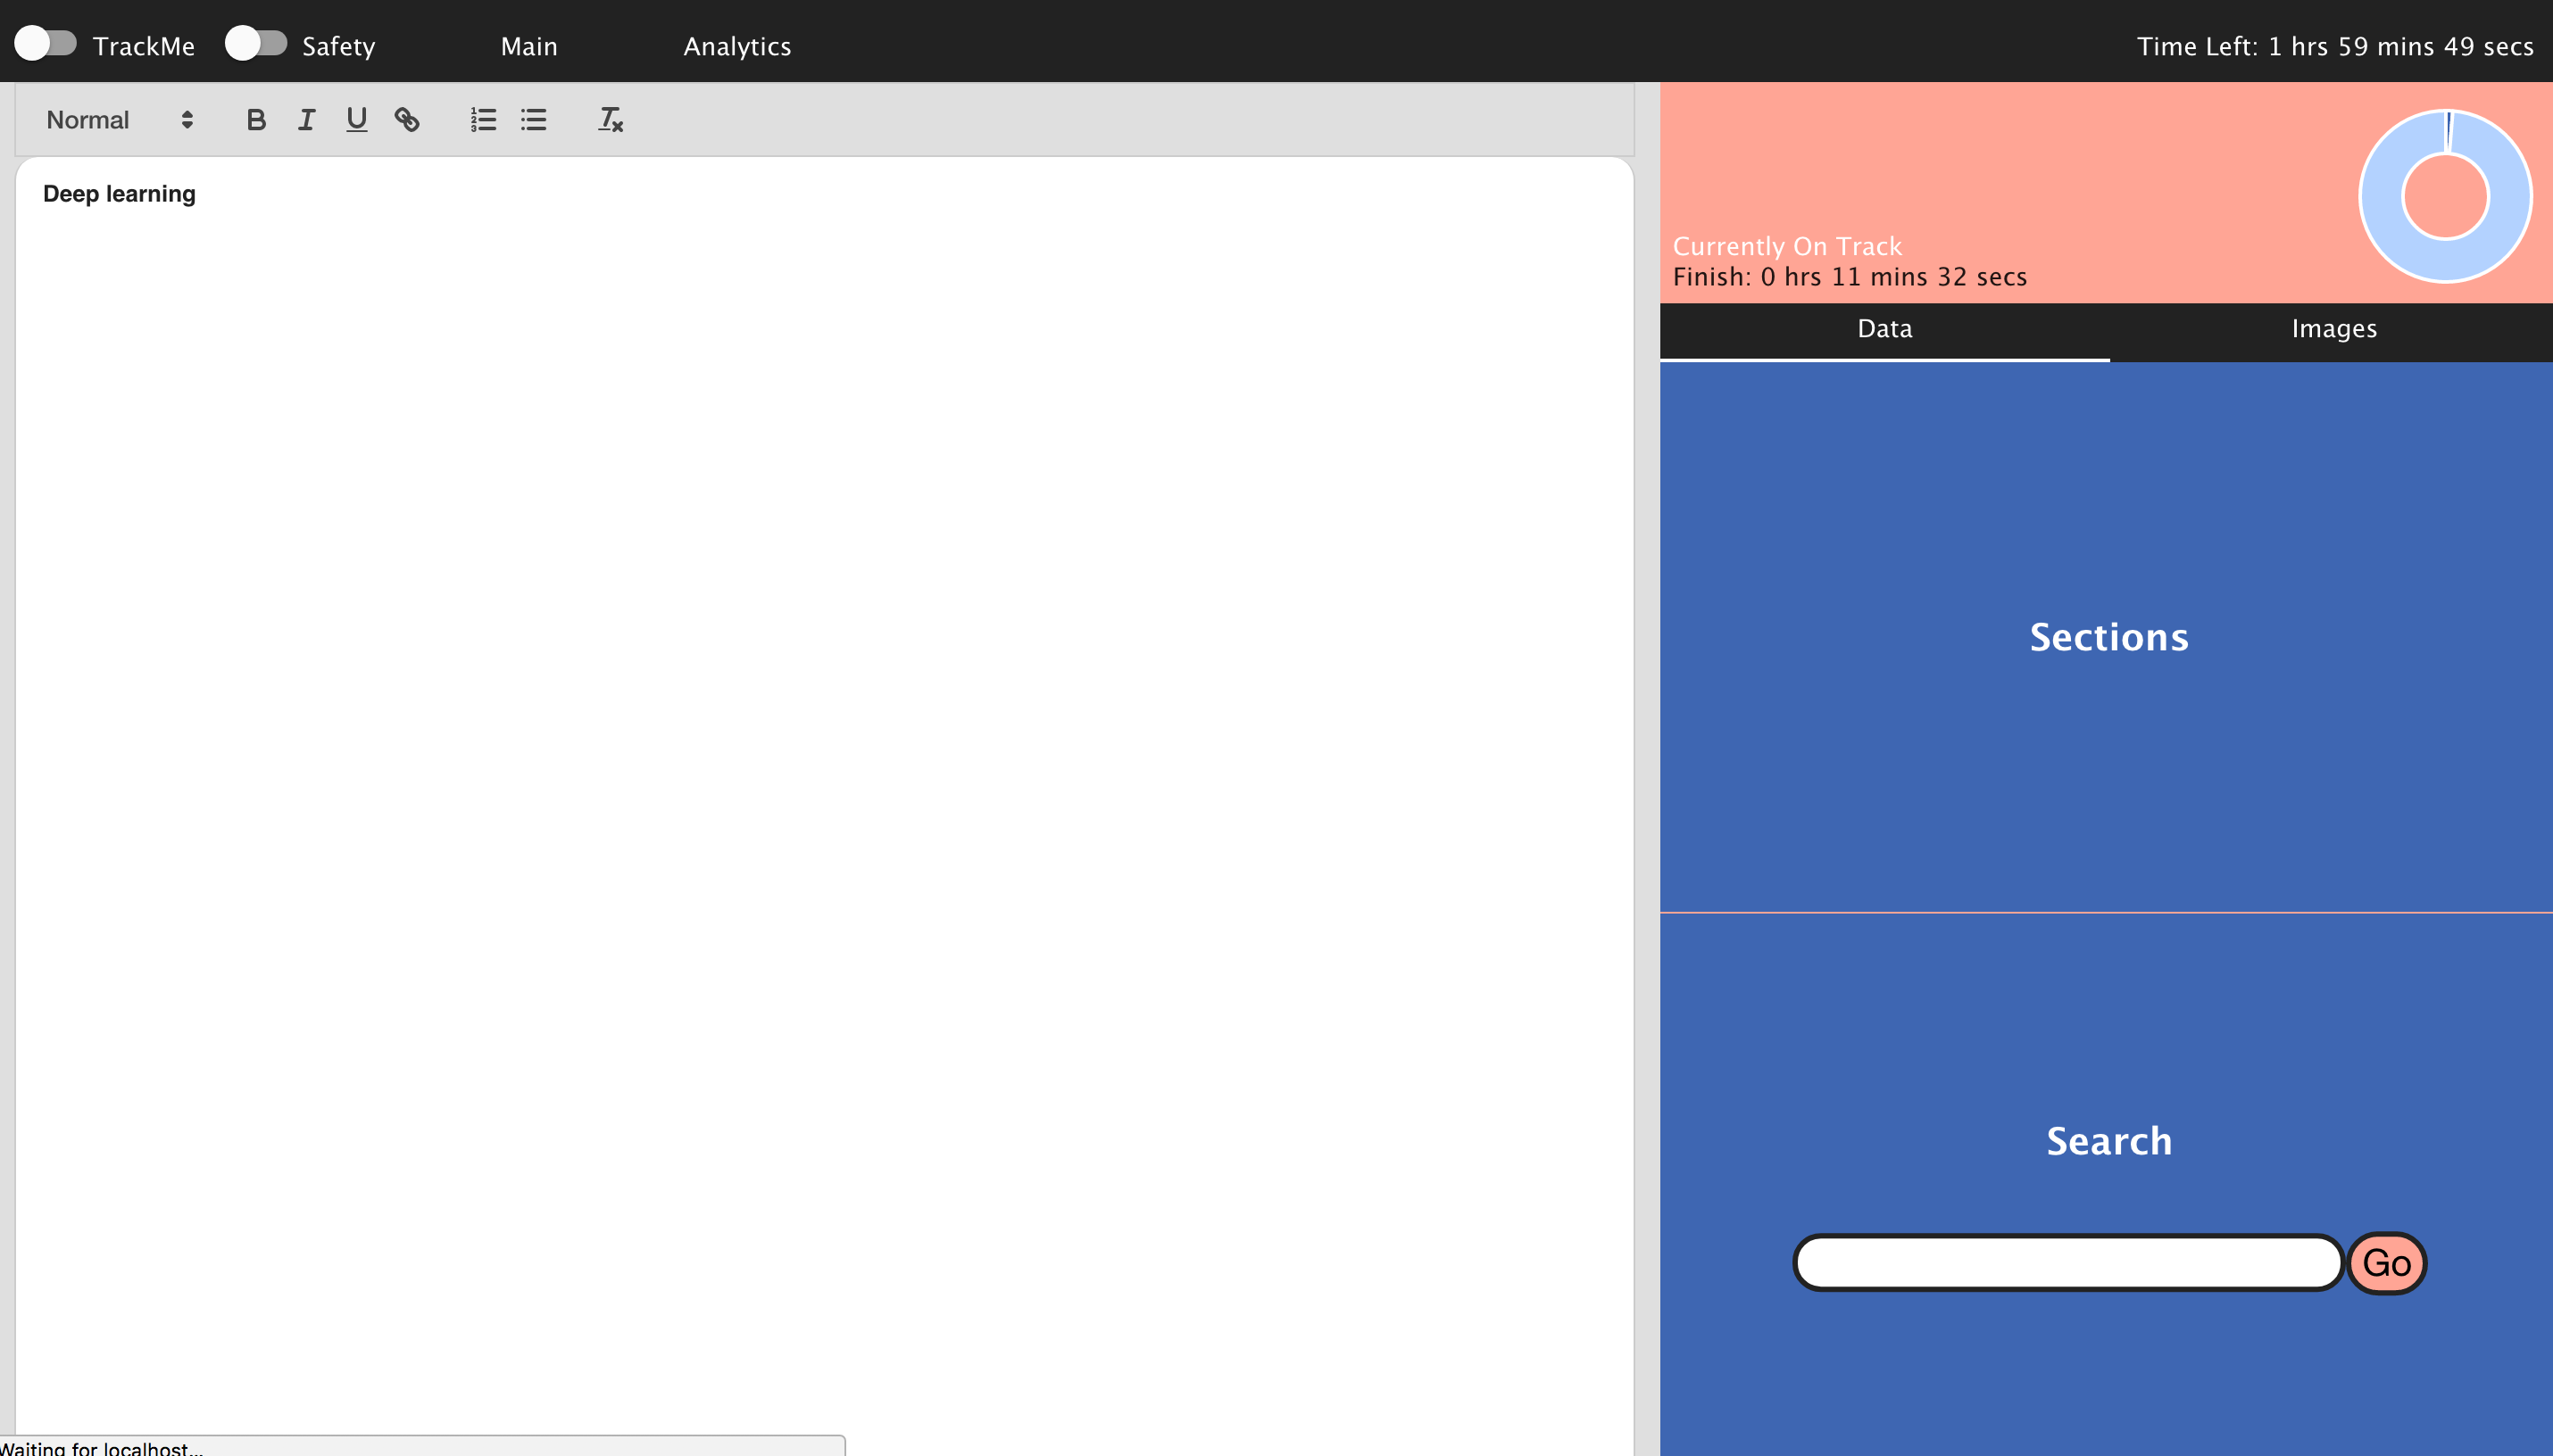
Task: Turn on the Safety toggle
Action: [256, 44]
